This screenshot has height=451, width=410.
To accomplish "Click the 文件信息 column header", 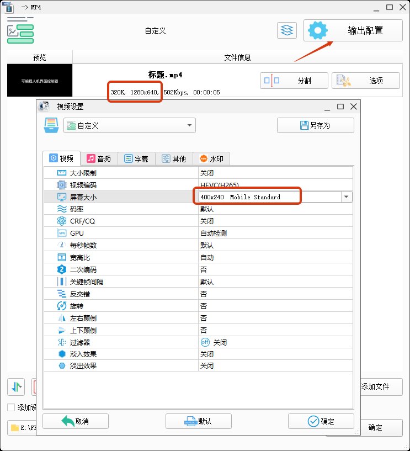I will pos(237,57).
